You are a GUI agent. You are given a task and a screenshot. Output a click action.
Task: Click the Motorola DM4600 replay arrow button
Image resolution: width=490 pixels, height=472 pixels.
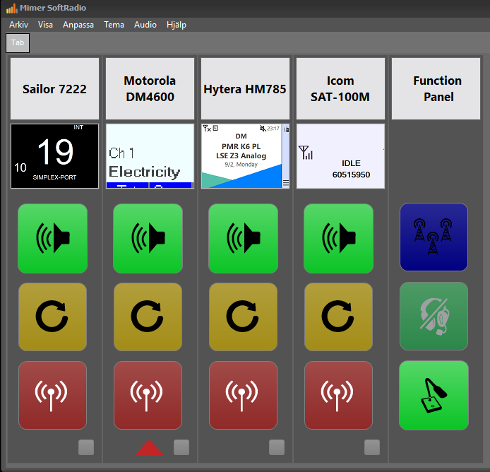pyautogui.click(x=148, y=317)
